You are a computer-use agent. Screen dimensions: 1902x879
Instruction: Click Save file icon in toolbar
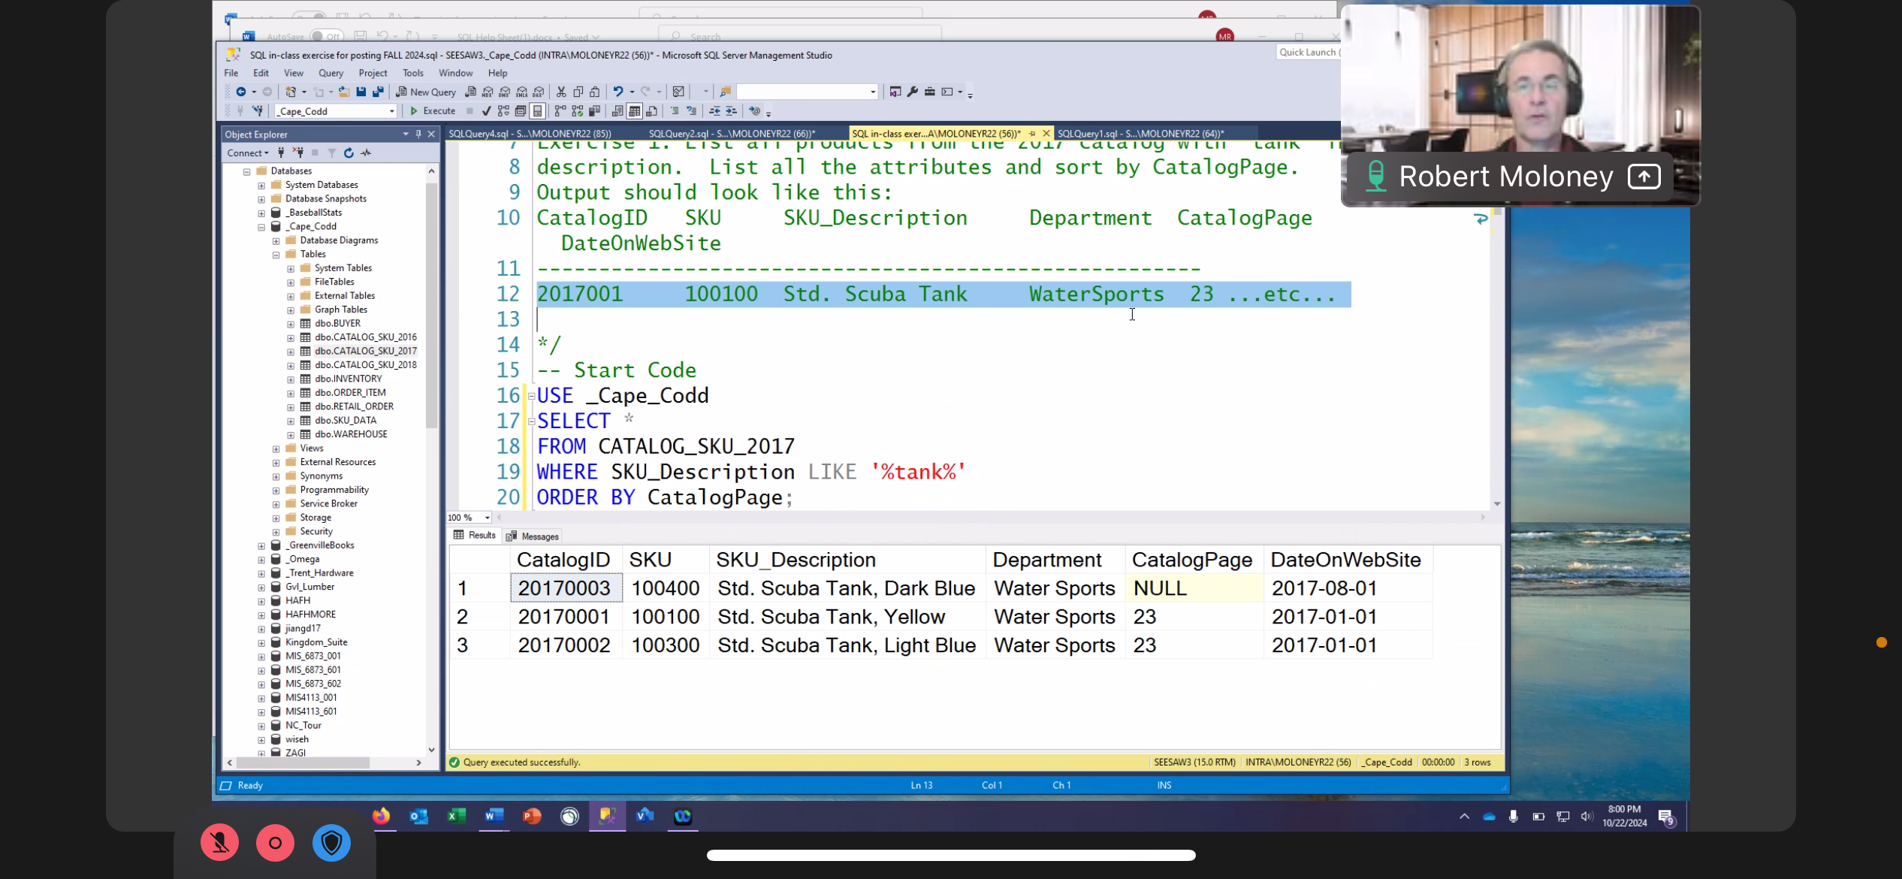tap(361, 92)
